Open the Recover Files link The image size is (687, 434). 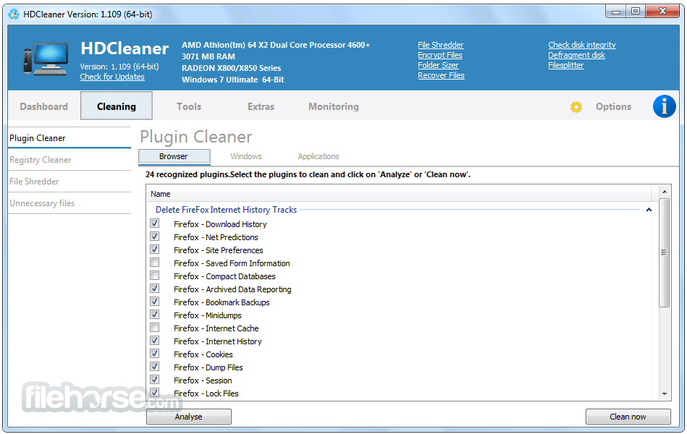[x=441, y=75]
